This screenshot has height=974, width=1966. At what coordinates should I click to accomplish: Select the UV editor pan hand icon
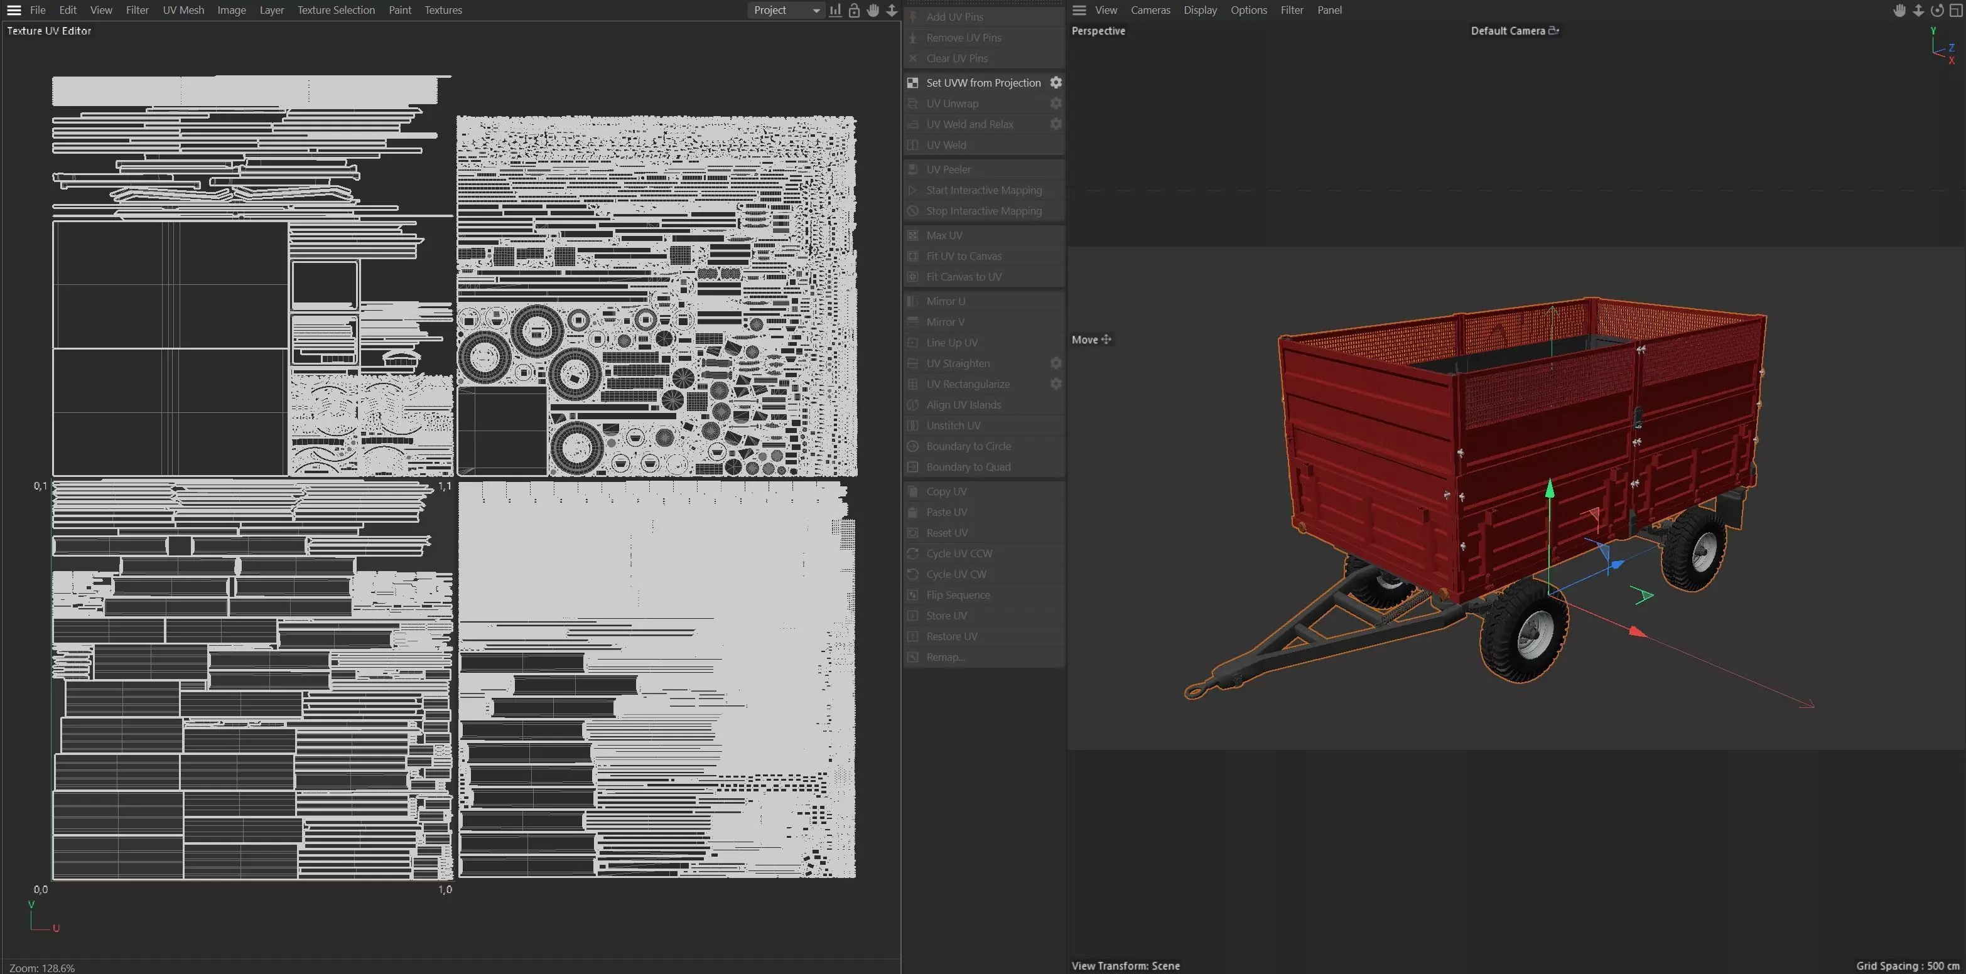tap(873, 10)
